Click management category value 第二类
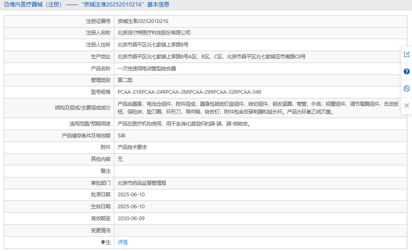Viewport: 412px width, 251px height. [x=125, y=80]
